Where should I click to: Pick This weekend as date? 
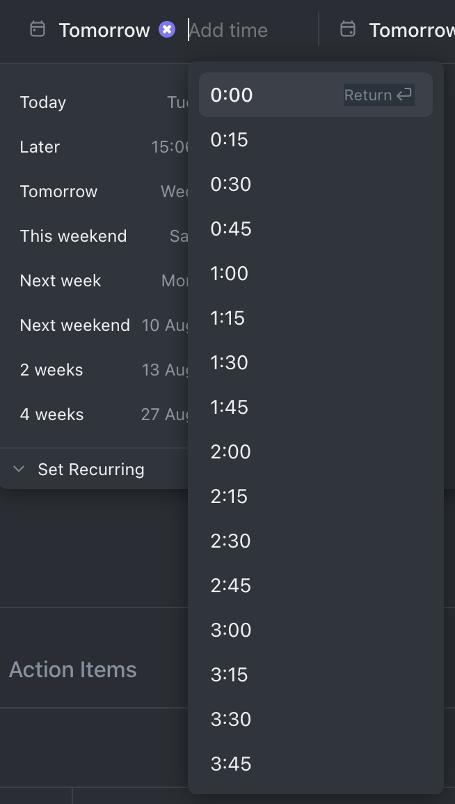(74, 236)
